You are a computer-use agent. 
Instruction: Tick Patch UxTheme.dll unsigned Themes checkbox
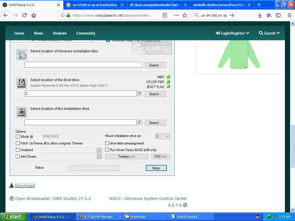point(18,143)
